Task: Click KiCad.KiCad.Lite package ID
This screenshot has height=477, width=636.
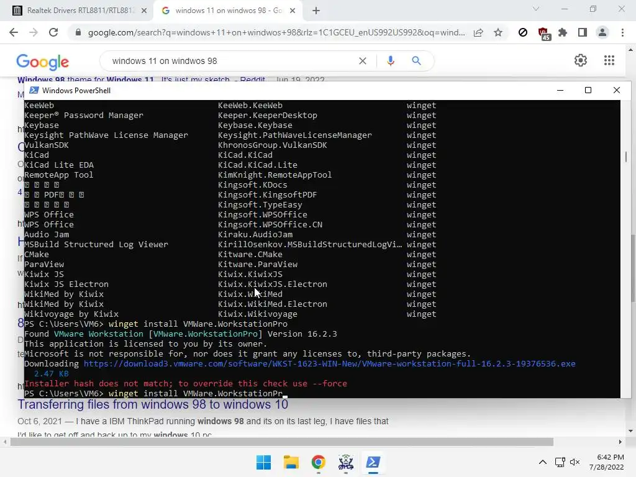Action: (258, 165)
